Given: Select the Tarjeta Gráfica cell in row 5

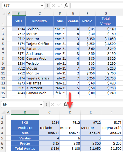Looking at the screenshot, I should 39,44.
